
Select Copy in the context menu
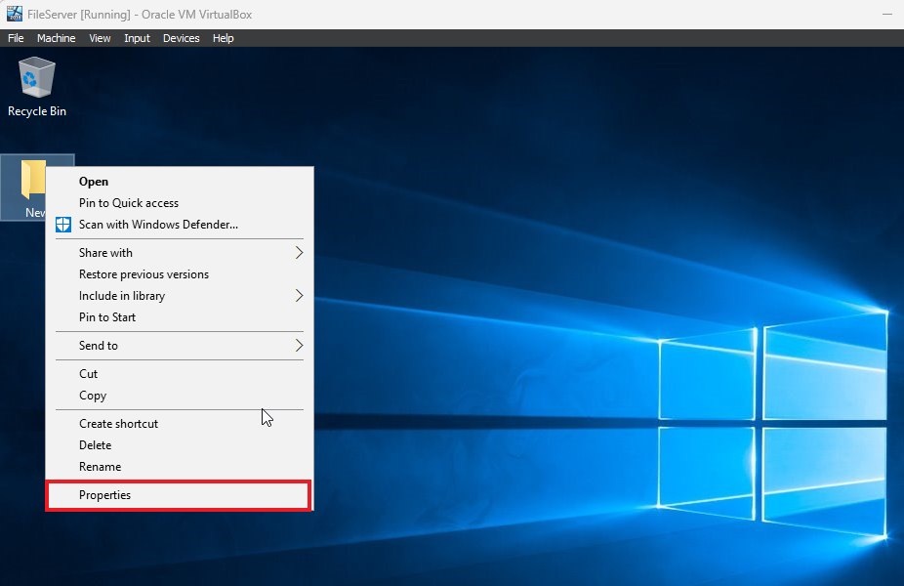click(x=93, y=396)
